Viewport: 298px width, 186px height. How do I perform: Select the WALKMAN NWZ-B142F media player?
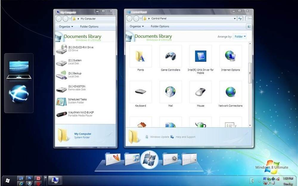pyautogui.click(x=75, y=114)
